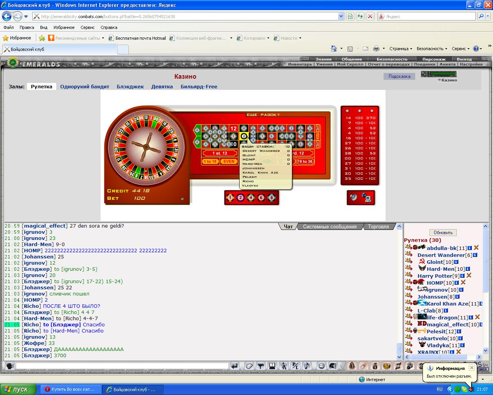The height and width of the screenshot is (395, 493).
Task: Select the 8 value betting chip
Action: tap(272, 198)
